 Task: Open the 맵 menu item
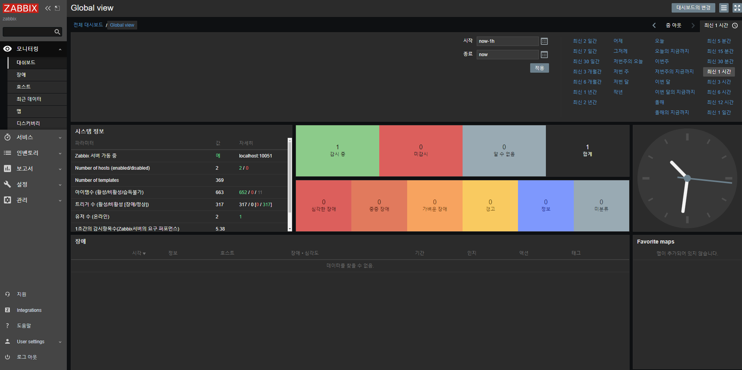[x=37, y=111]
